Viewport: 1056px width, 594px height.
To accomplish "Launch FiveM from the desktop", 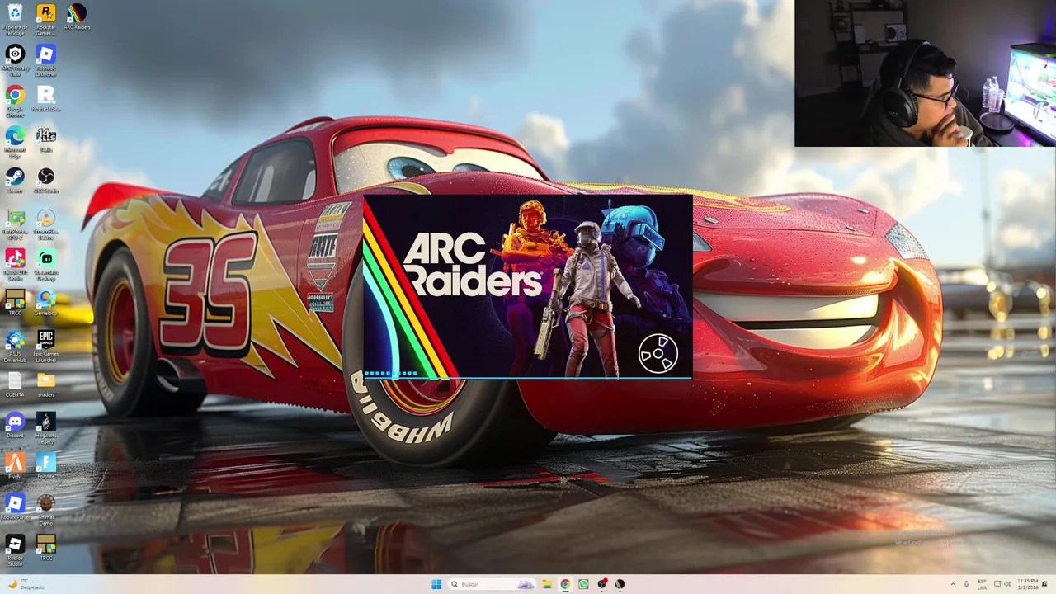I will point(15,467).
